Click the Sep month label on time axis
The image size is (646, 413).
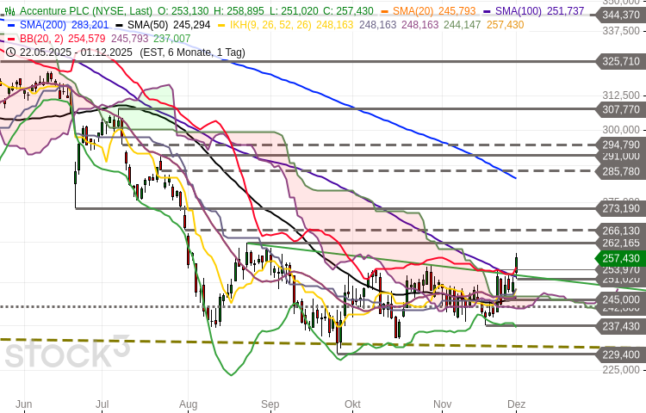(270, 404)
